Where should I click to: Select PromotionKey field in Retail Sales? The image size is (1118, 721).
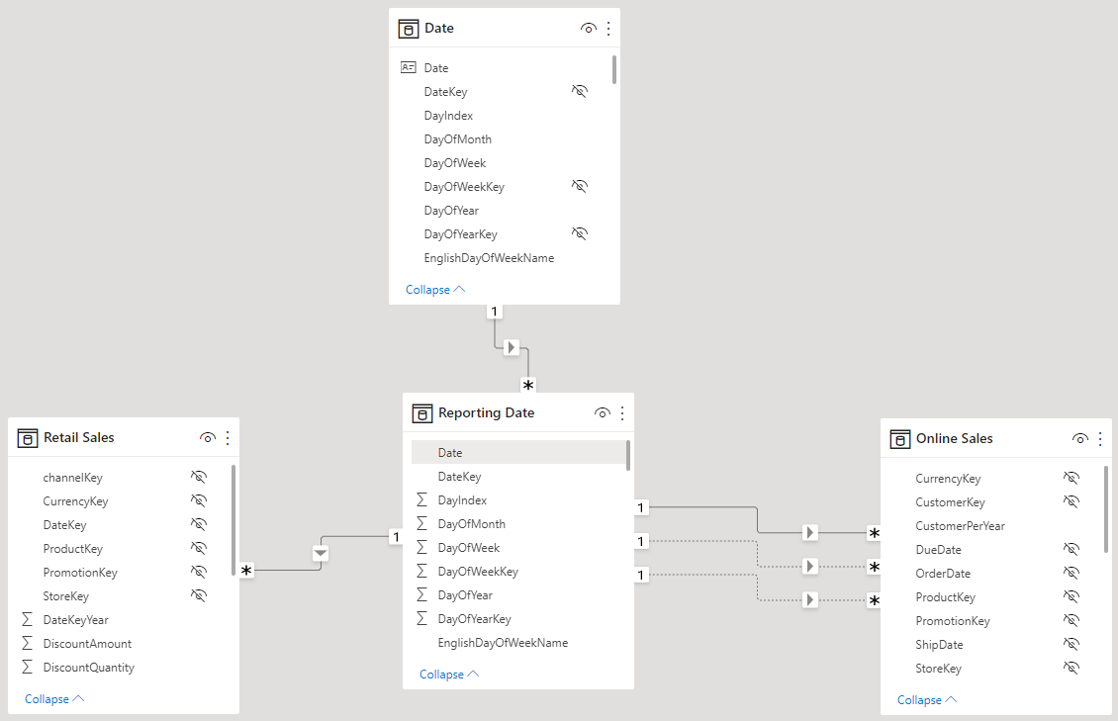coord(80,572)
